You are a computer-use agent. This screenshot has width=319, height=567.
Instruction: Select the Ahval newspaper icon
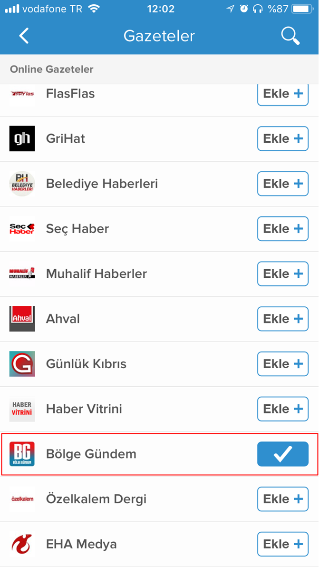22,319
